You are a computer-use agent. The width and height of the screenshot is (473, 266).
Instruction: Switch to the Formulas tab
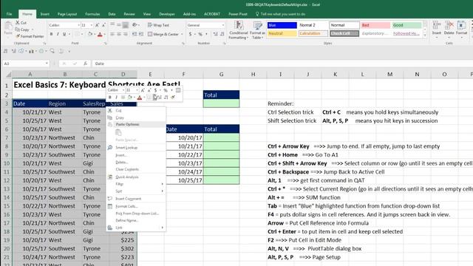click(x=92, y=14)
